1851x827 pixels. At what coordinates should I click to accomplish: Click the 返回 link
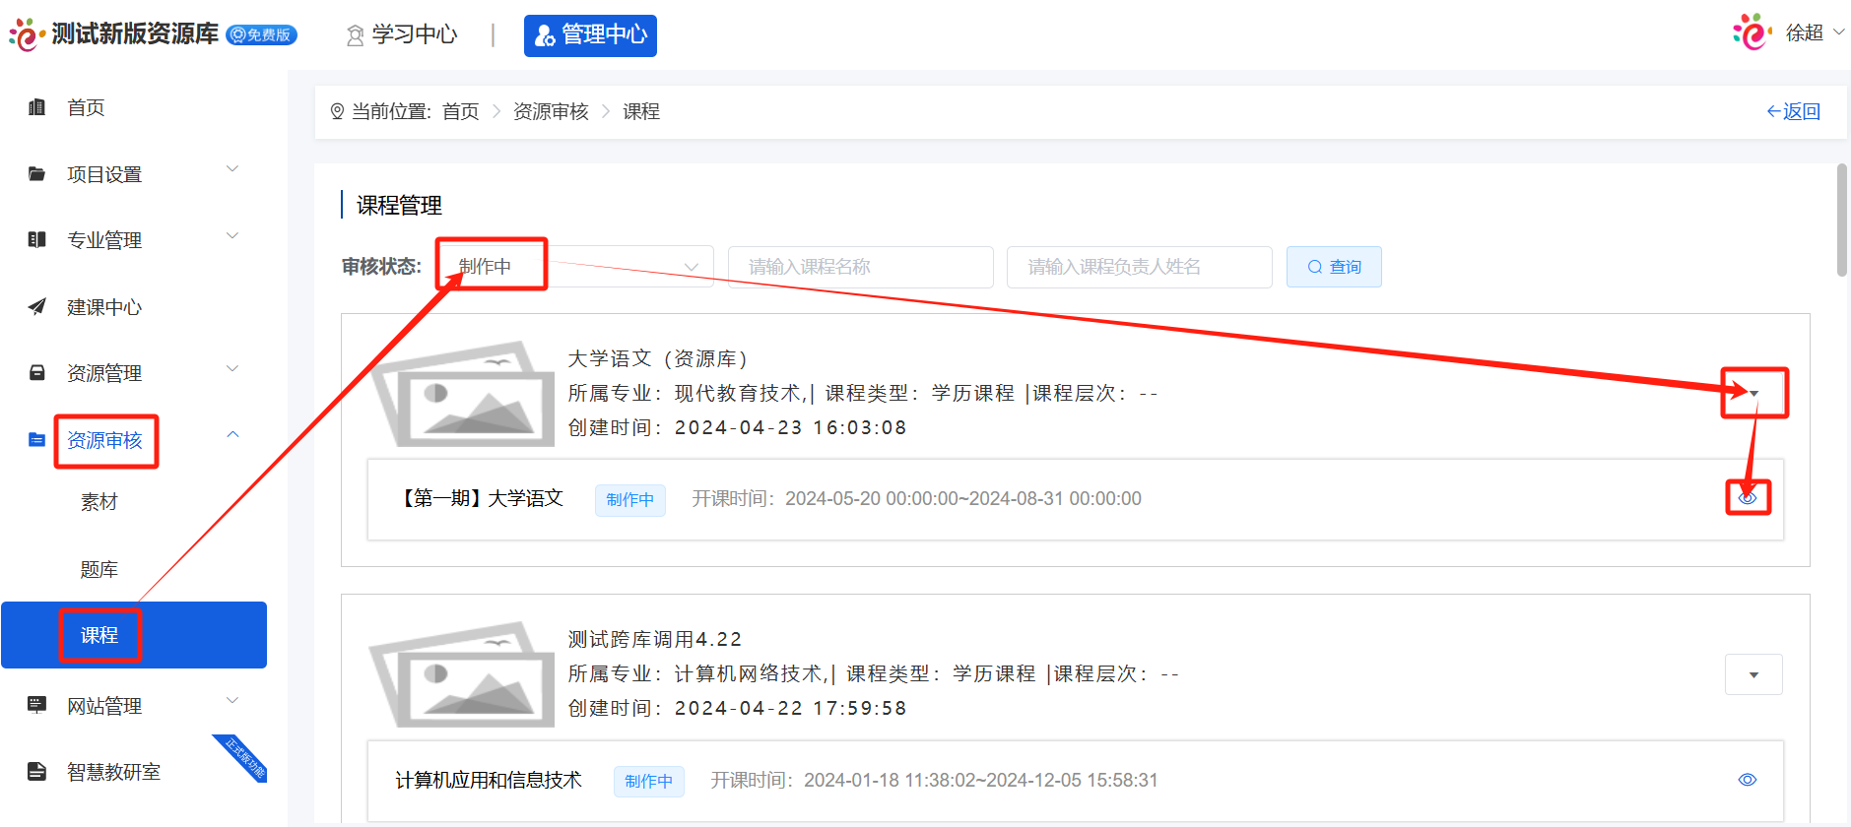tap(1793, 111)
